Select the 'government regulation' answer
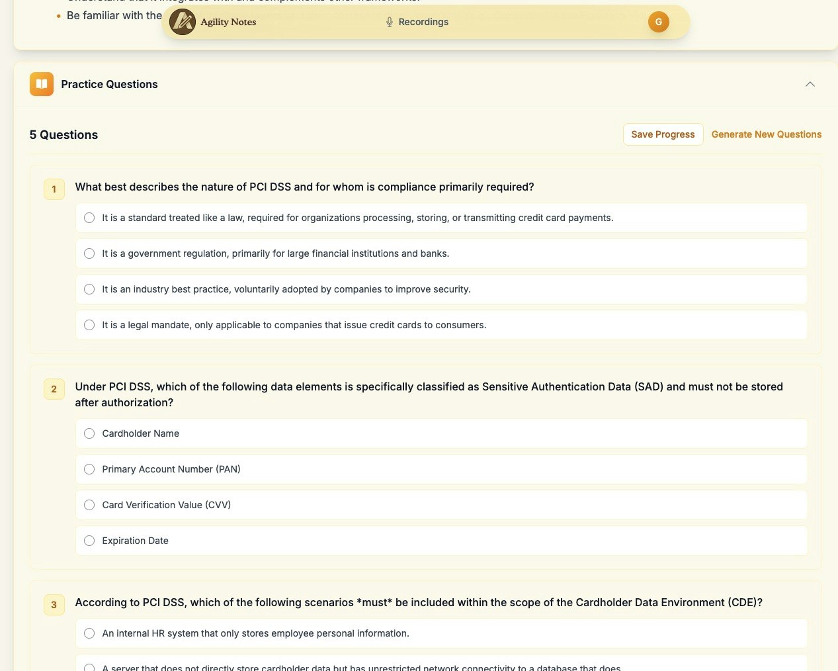Viewport: 838px width, 671px height. (441, 253)
